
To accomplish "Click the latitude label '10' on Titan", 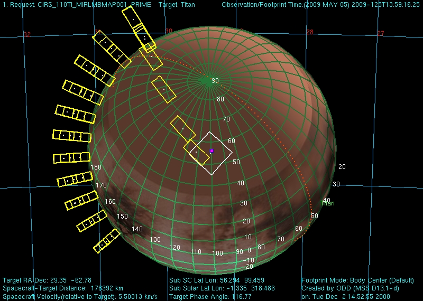I will coord(248,237).
